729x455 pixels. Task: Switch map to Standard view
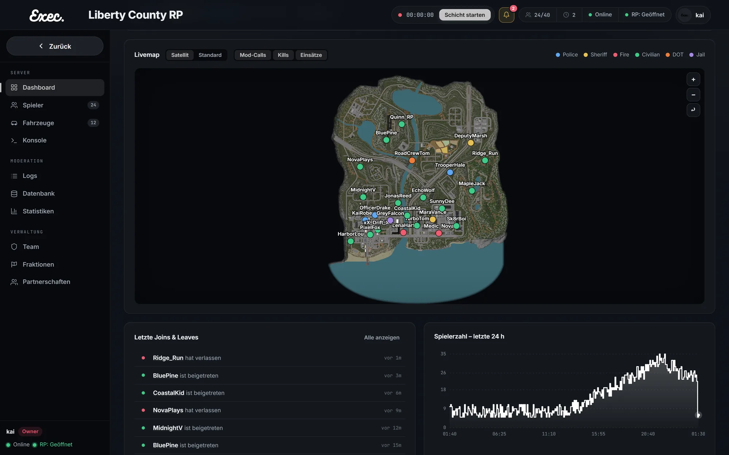(x=210, y=55)
